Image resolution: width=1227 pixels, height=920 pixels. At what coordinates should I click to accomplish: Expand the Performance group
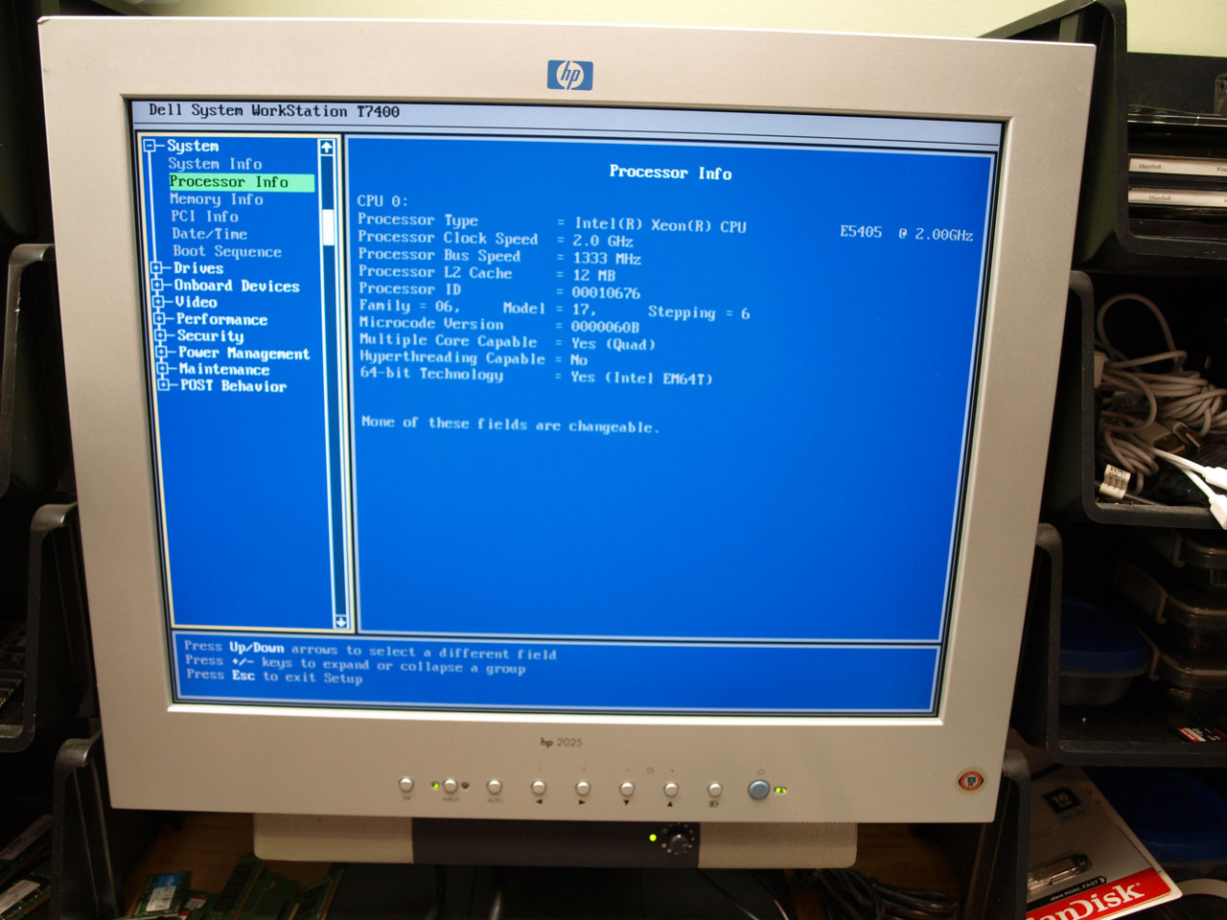coord(159,319)
